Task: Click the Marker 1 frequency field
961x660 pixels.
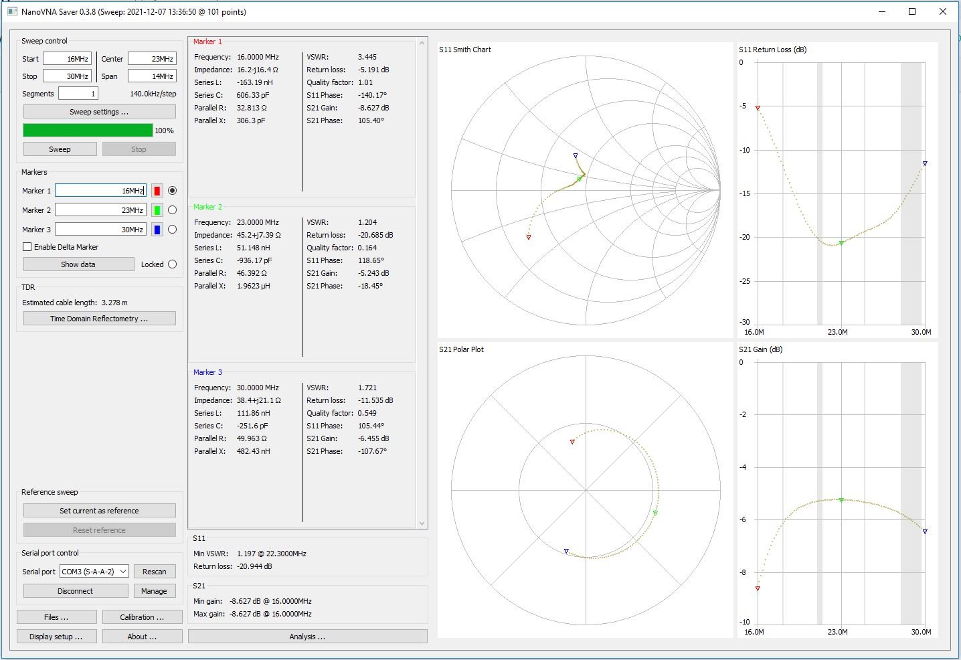Action: click(x=100, y=191)
